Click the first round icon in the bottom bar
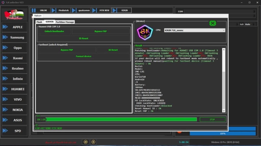 (86, 142)
